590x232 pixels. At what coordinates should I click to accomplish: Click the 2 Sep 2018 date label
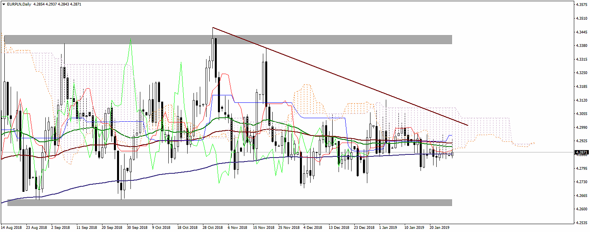coord(61,228)
